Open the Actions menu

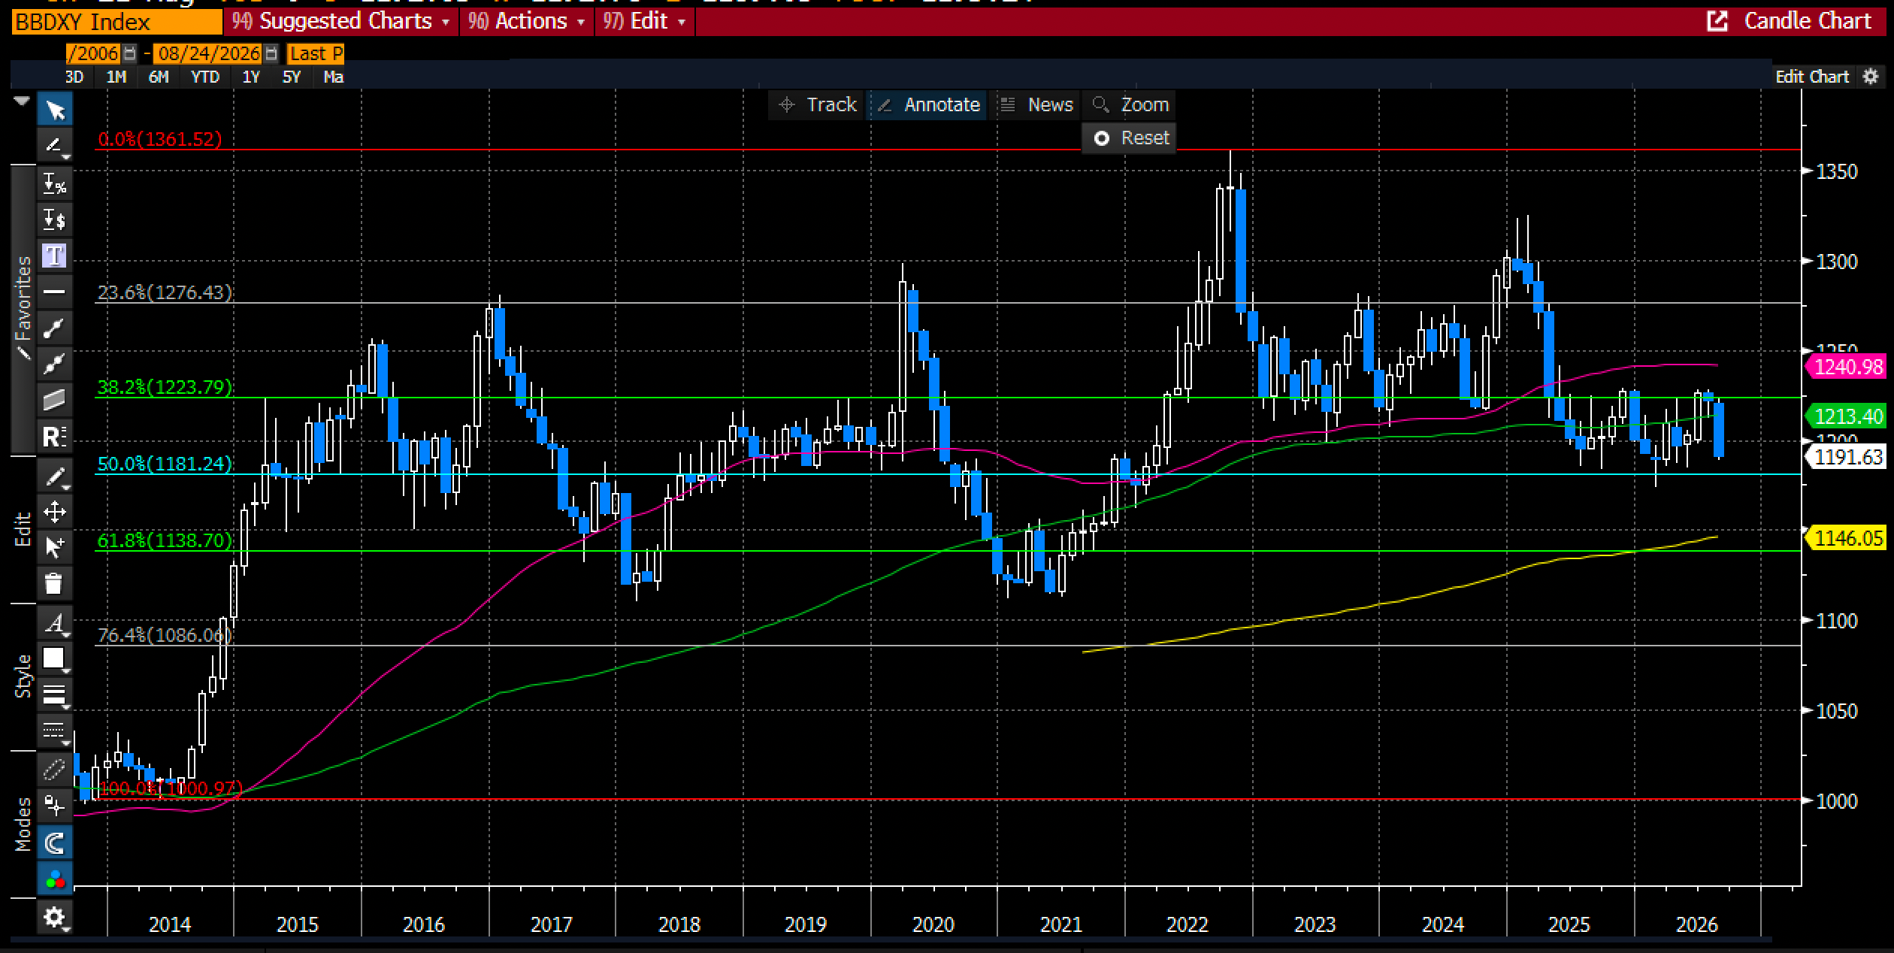point(526,21)
